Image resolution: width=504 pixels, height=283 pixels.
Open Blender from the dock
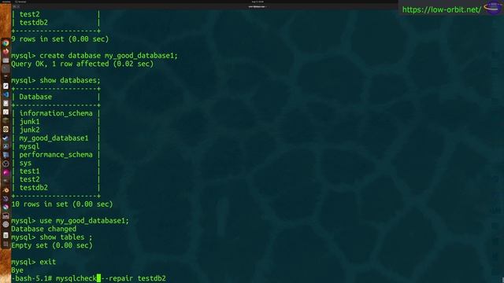(6, 190)
